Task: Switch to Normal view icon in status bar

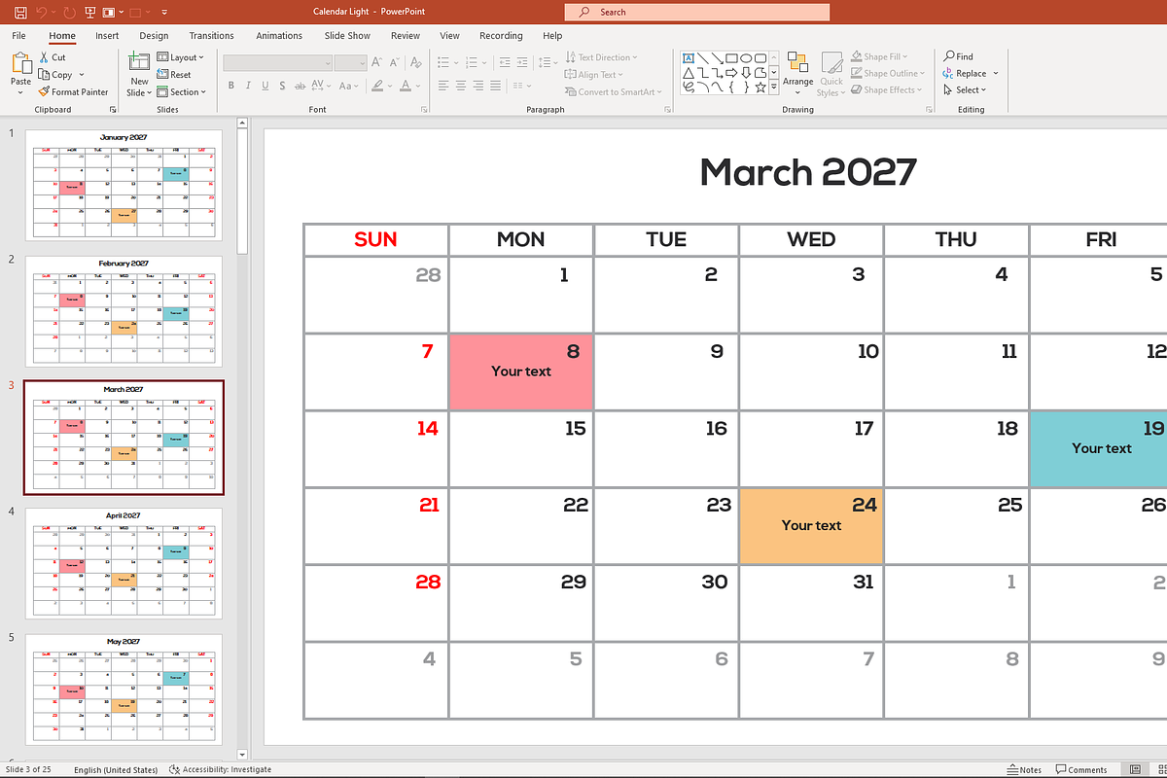Action: click(1135, 769)
